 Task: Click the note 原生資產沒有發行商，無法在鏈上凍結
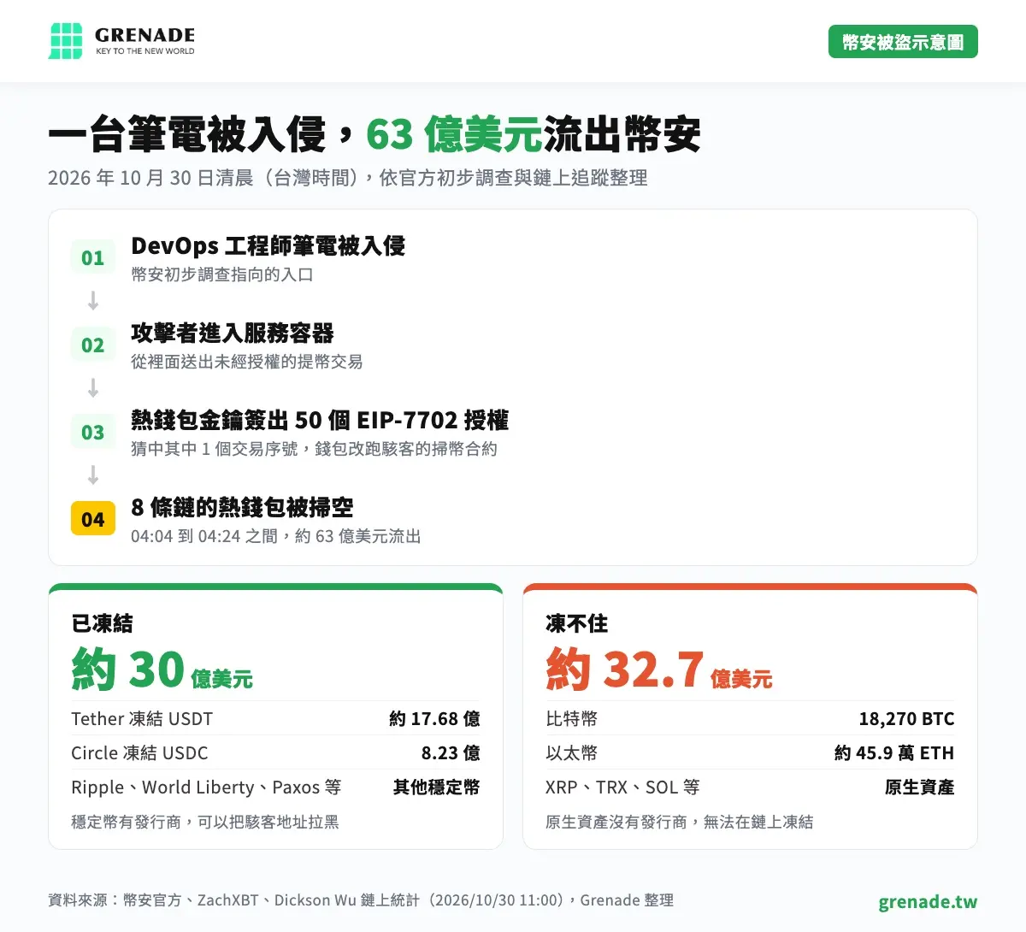(x=680, y=822)
